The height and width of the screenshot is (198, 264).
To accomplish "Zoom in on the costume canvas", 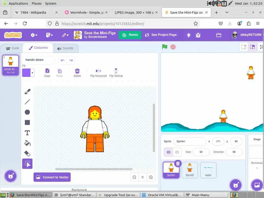I will click(x=151, y=177).
